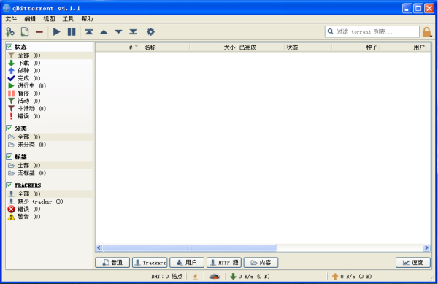This screenshot has height=284, width=438.
Task: Move torrent to top of queue icon
Action: pos(89,32)
